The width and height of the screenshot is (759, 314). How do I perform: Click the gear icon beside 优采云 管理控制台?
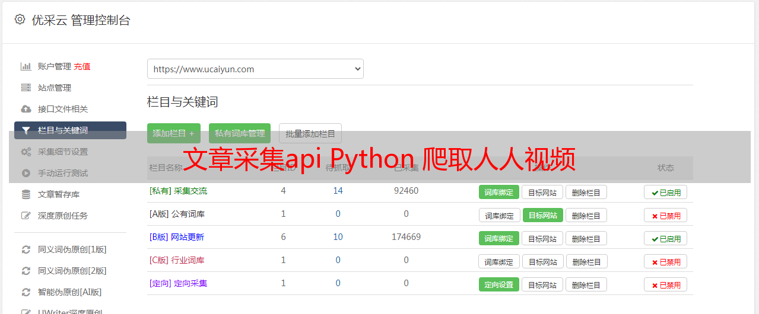coord(20,20)
